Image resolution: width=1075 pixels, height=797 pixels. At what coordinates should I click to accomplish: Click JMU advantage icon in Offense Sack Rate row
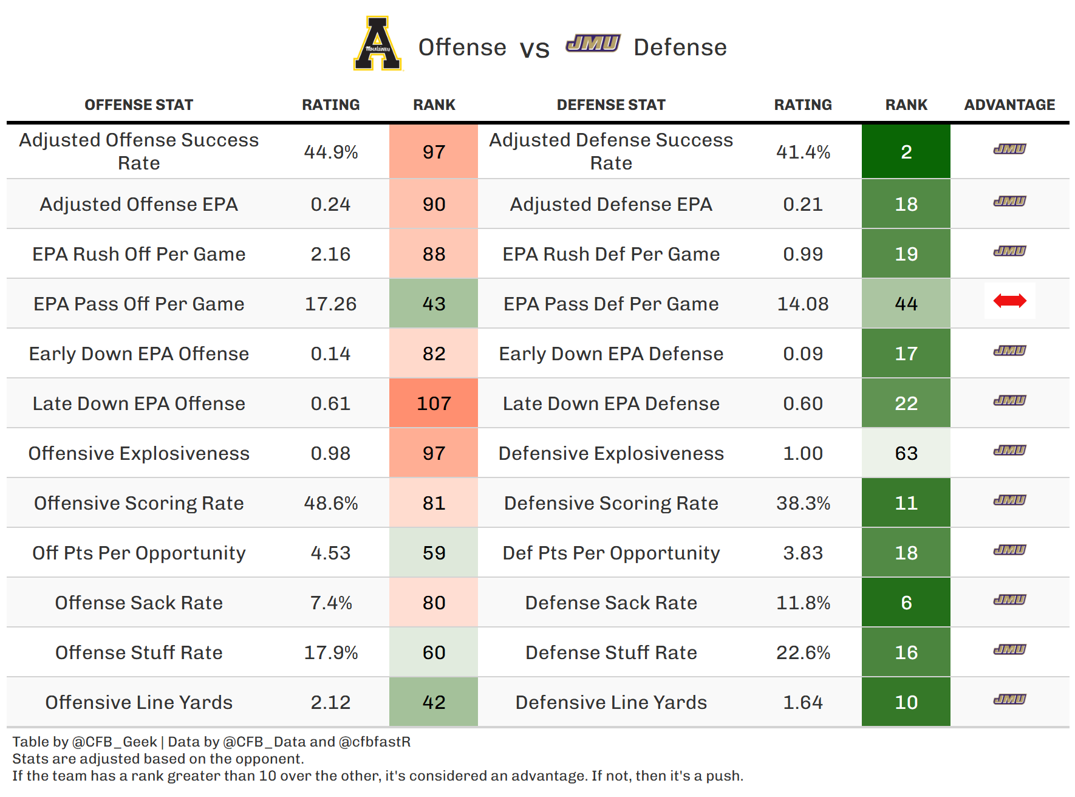pyautogui.click(x=1009, y=600)
